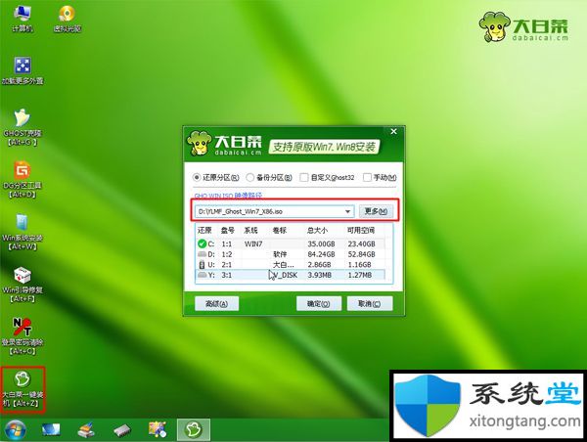Click the 1:2 disk number cell
Image resolution: width=587 pixels, height=442 pixels.
pyautogui.click(x=227, y=254)
